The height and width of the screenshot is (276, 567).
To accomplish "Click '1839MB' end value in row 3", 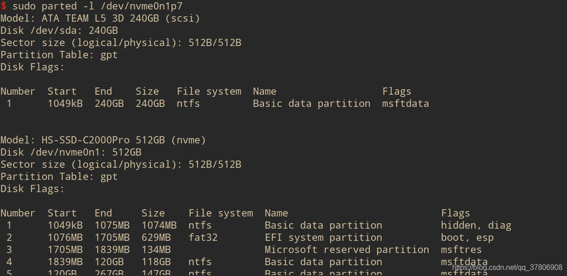I will coord(112,250).
